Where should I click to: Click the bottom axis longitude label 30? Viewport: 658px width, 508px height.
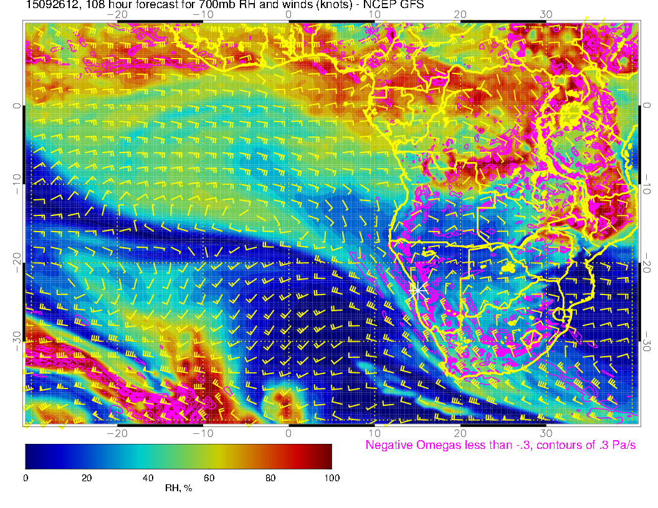tap(546, 432)
